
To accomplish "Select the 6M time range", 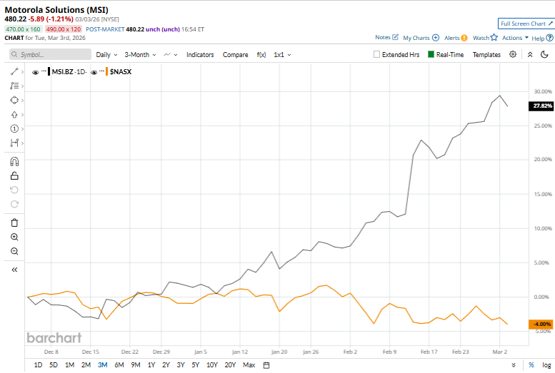I will [x=119, y=365].
